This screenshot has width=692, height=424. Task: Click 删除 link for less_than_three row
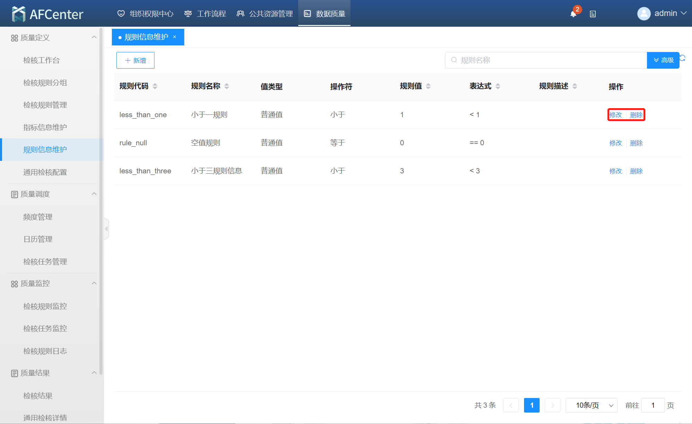636,171
